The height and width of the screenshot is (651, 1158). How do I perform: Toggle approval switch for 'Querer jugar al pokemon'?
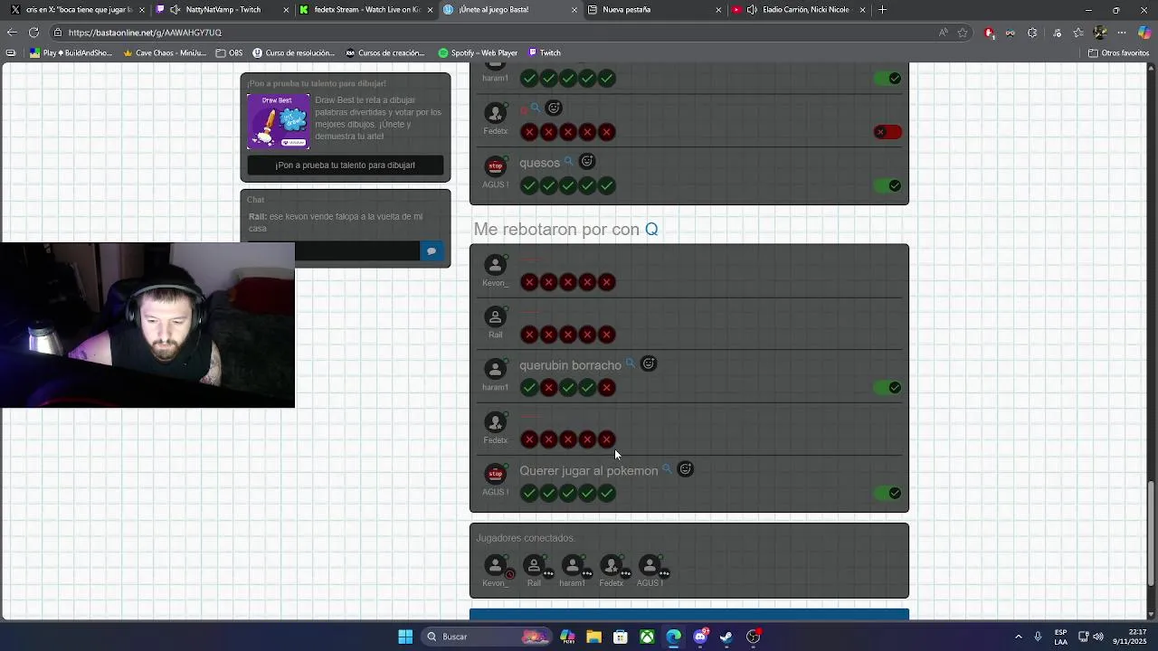tap(887, 493)
